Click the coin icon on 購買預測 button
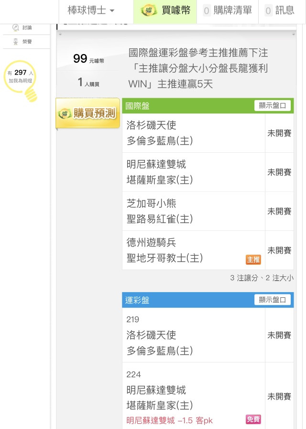Screen dimensions: 306x429 (65, 113)
